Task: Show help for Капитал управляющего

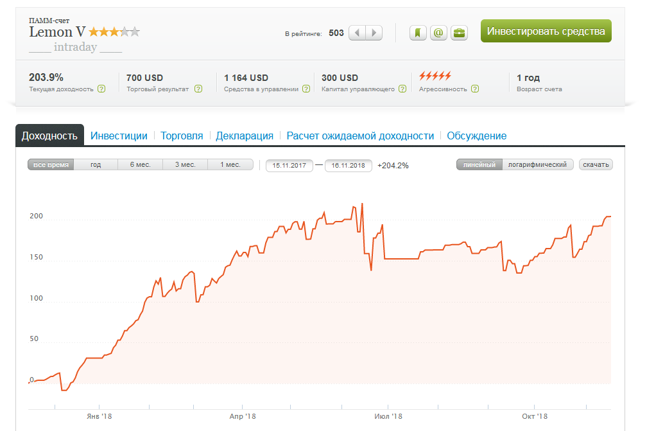Action: [x=402, y=89]
